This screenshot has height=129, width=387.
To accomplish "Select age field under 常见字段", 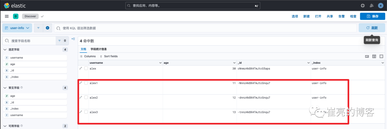I will pyautogui.click(x=35, y=96).
